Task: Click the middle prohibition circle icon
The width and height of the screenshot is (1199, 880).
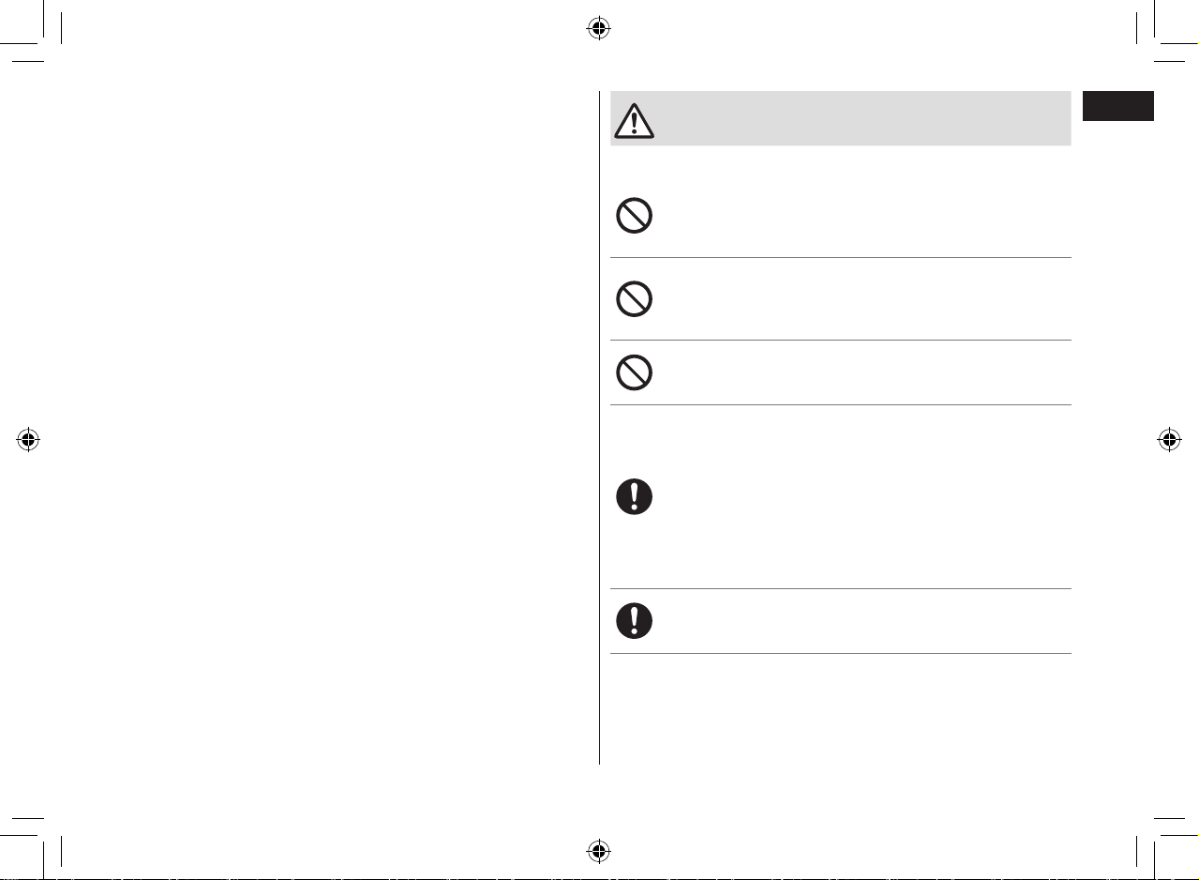Action: (634, 300)
